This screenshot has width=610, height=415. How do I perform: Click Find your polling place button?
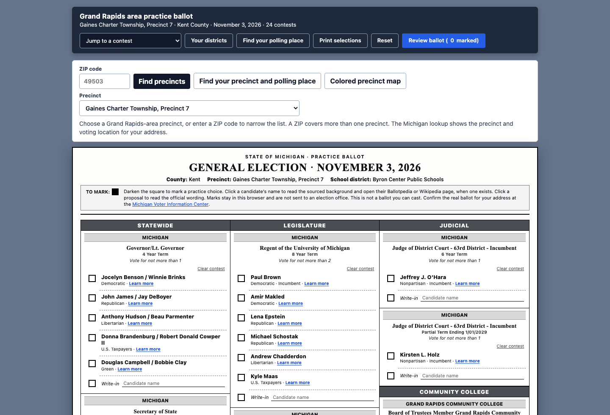pos(273,41)
